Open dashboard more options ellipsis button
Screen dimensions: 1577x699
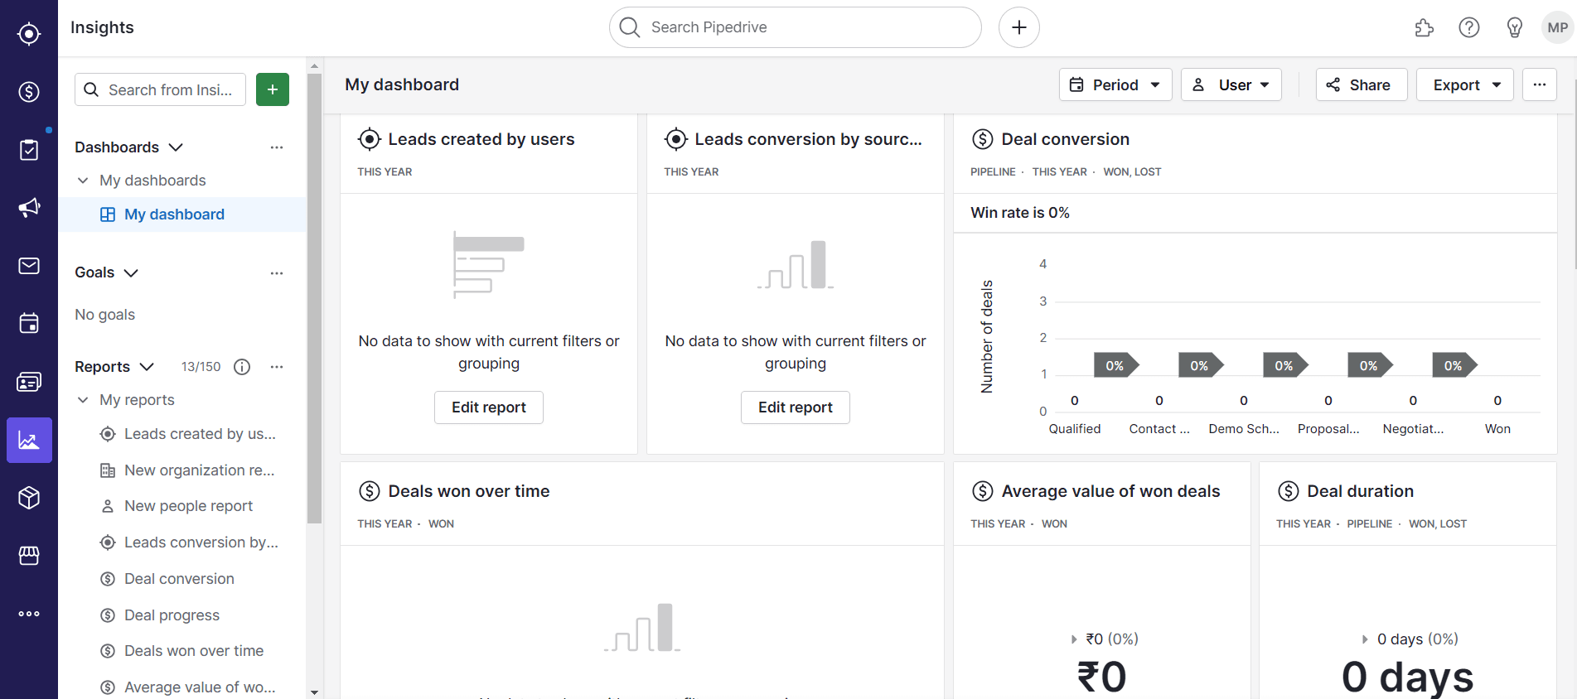pos(1540,84)
